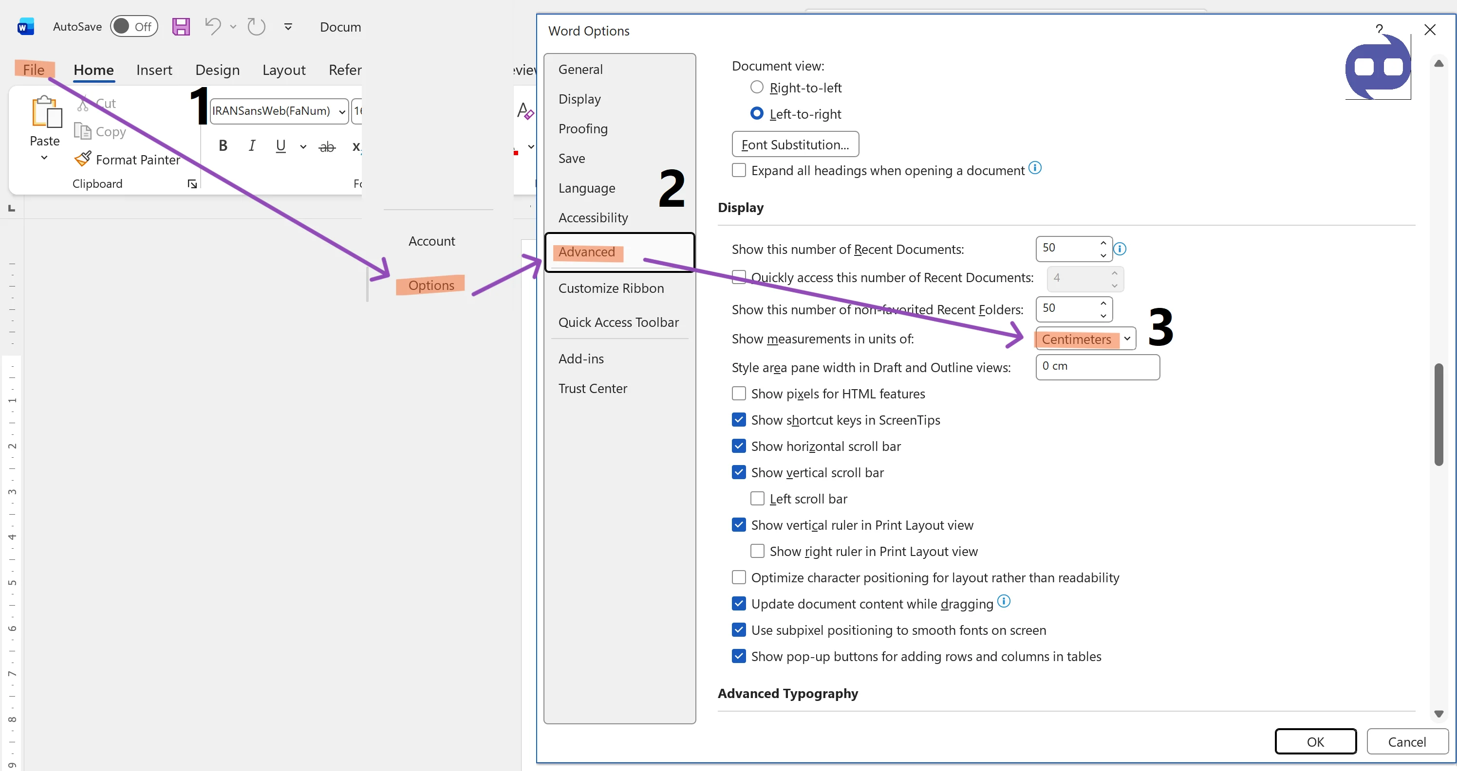Click the Redo icon in title bar

[x=256, y=27]
